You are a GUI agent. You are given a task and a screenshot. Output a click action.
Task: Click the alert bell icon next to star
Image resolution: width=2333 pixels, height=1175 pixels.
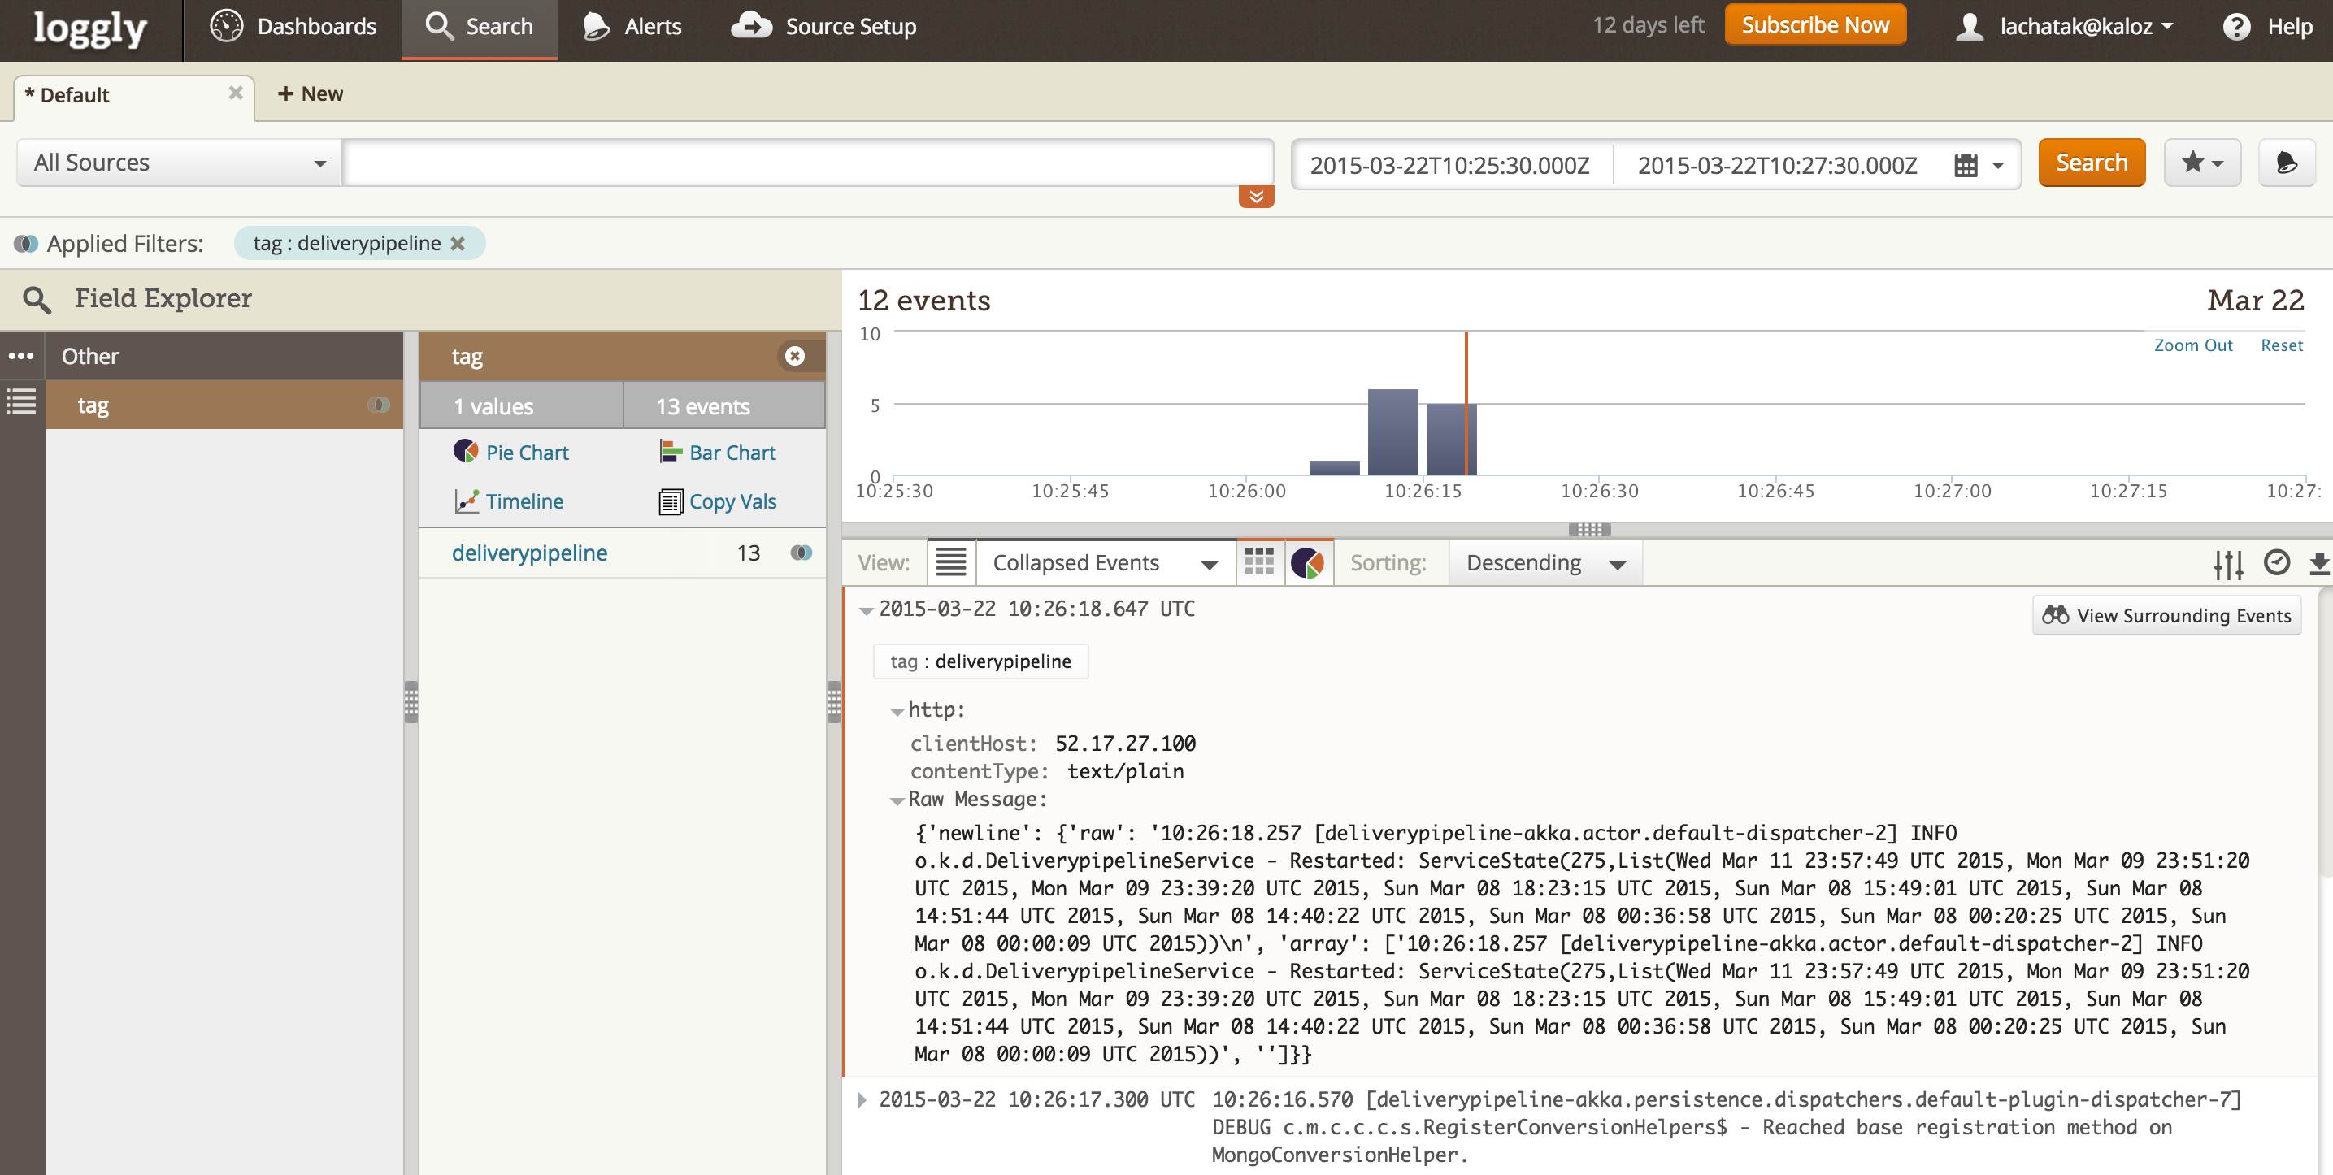[2286, 163]
